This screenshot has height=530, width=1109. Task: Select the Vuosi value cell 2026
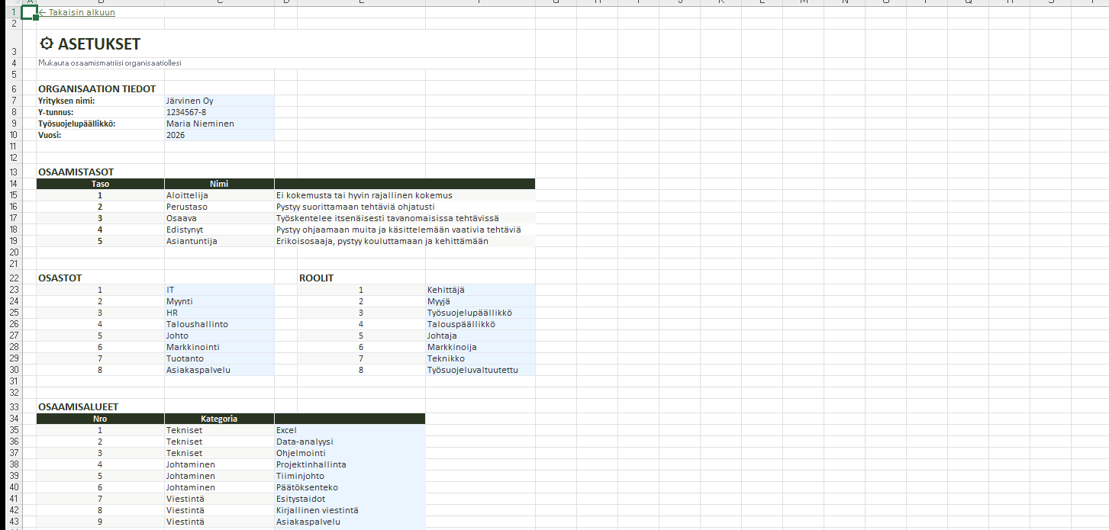(x=218, y=135)
